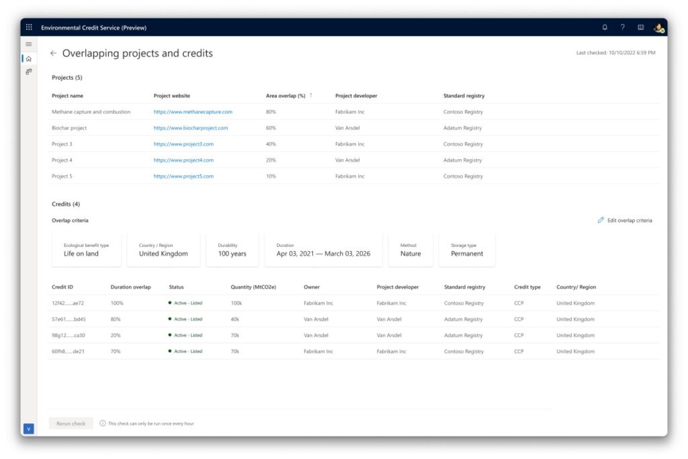Select the Home icon in the sidebar
The image size is (688, 459).
pos(28,58)
